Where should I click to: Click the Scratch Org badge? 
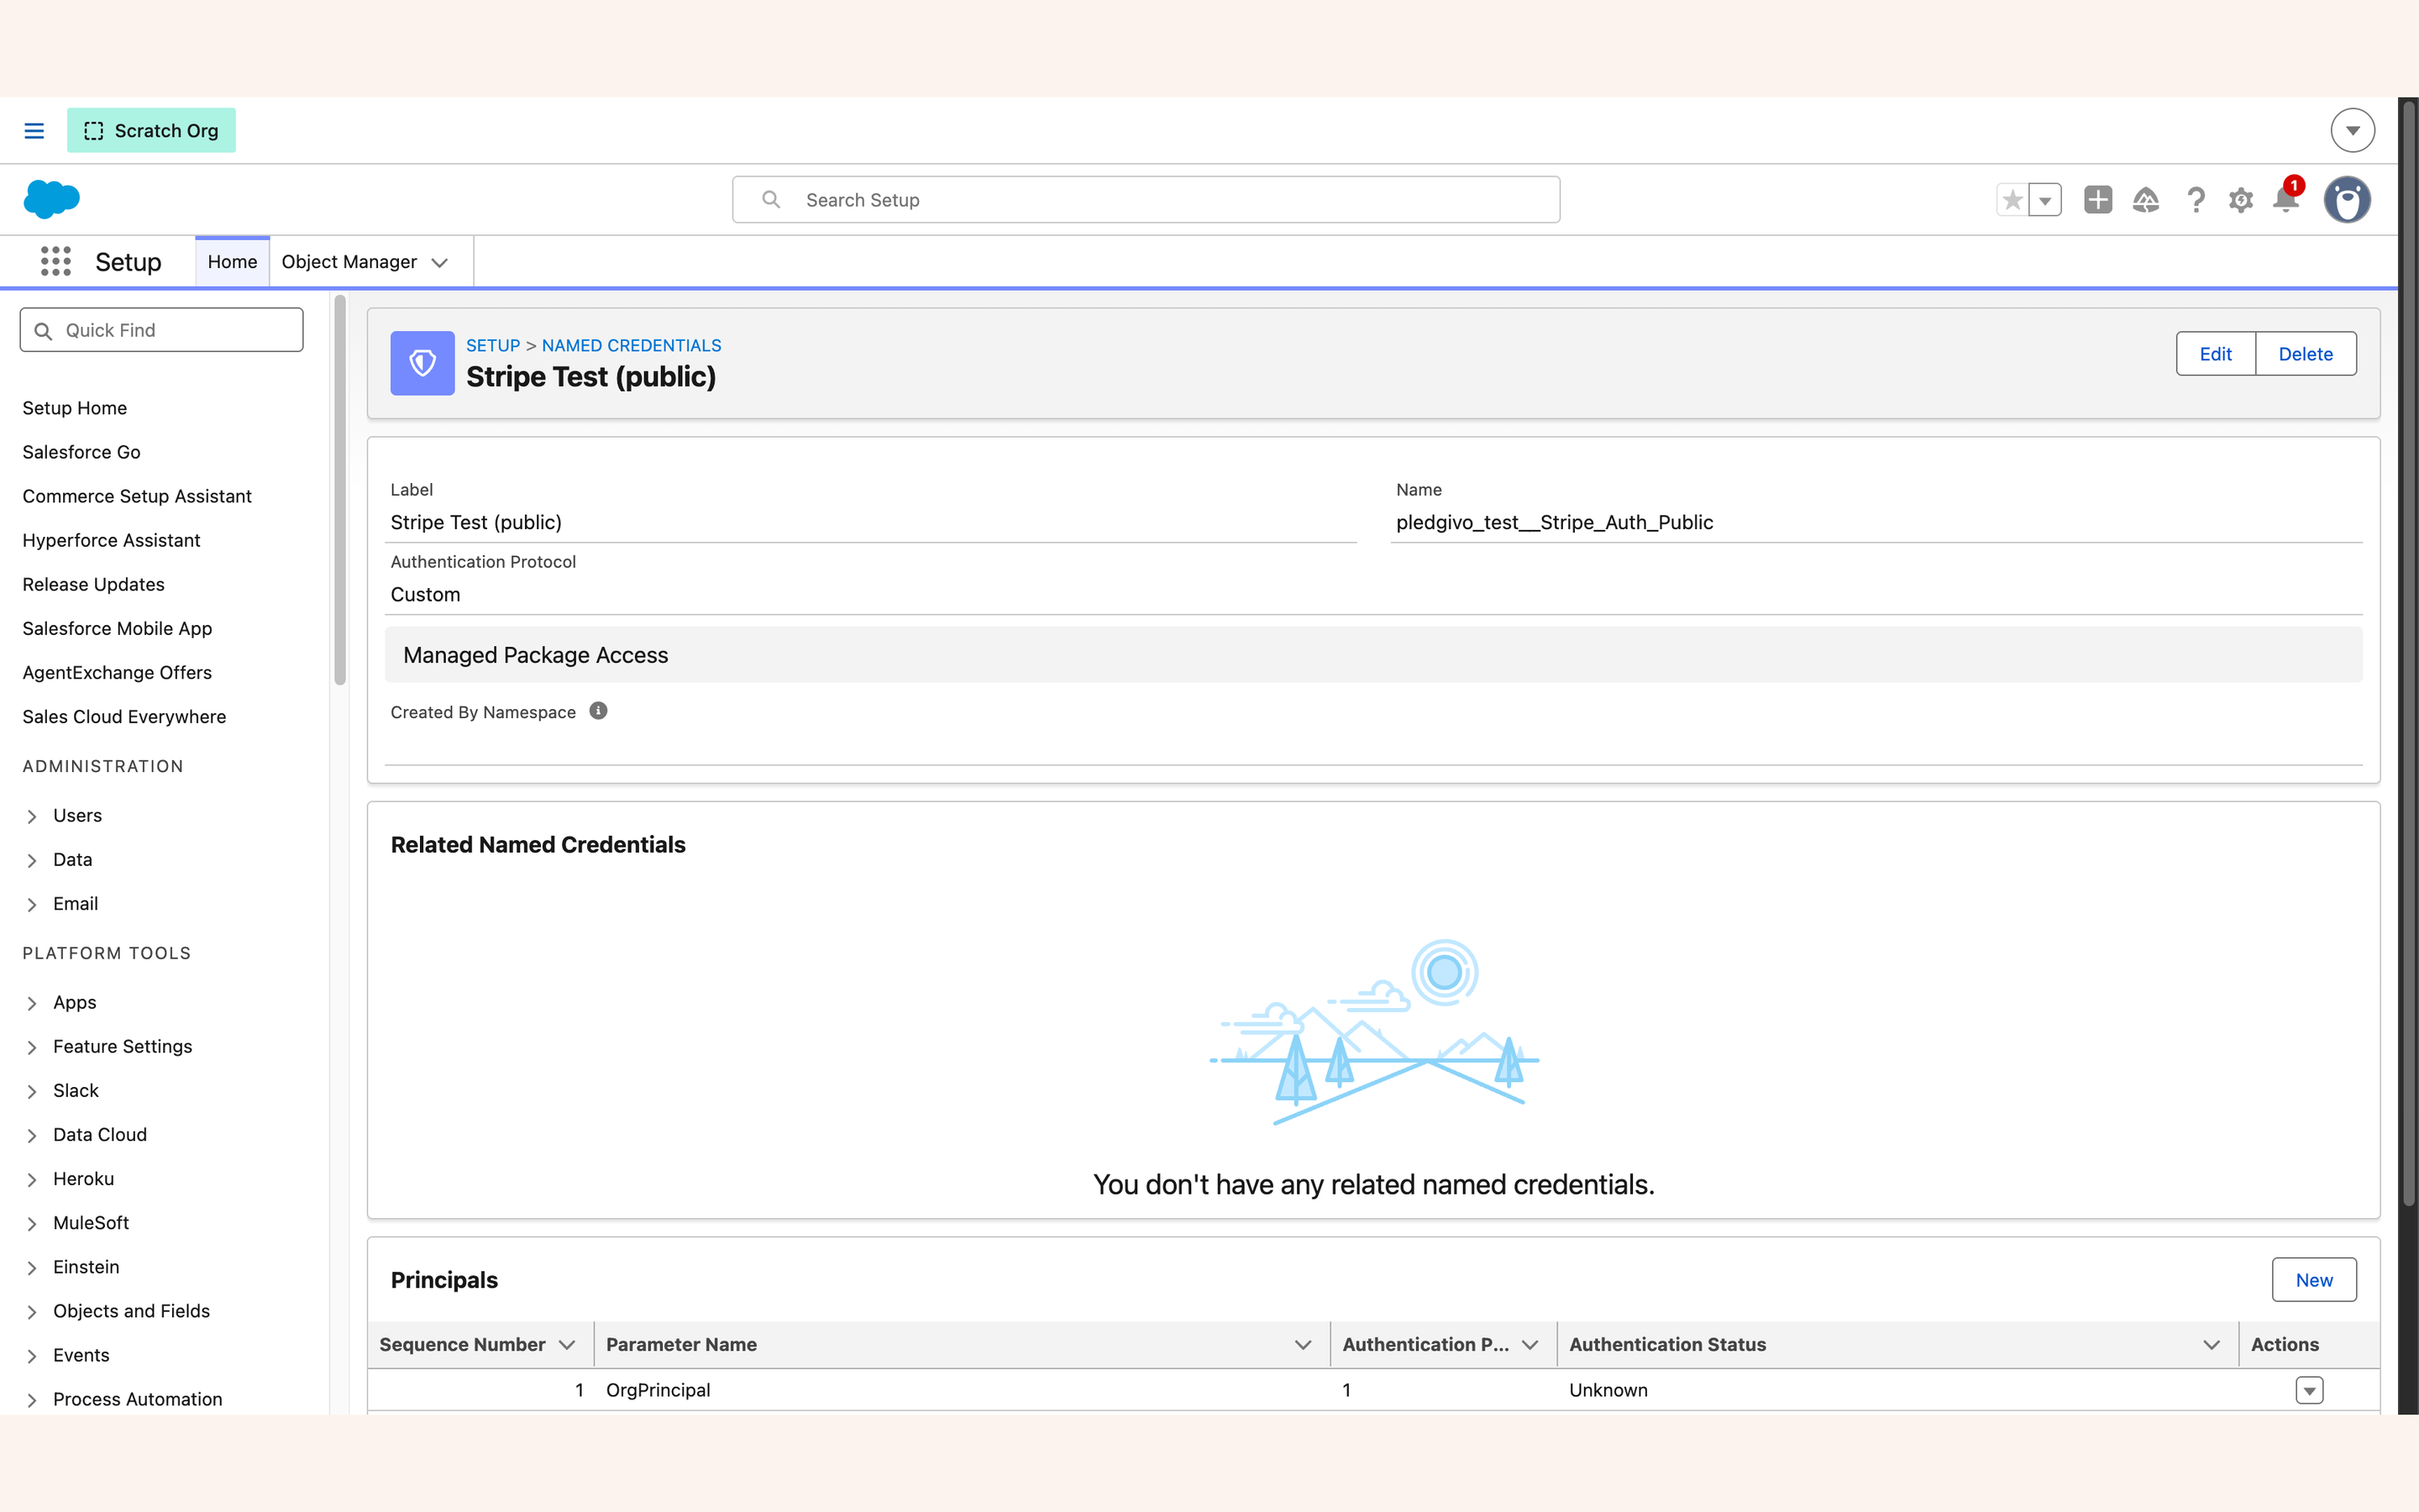151,130
